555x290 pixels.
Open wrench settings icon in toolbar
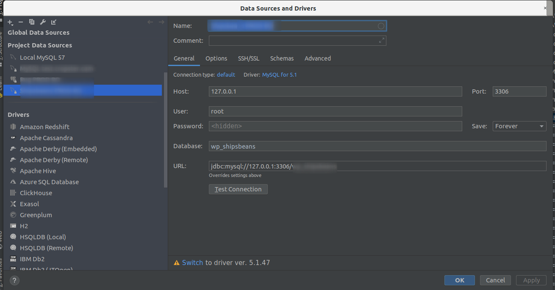43,22
